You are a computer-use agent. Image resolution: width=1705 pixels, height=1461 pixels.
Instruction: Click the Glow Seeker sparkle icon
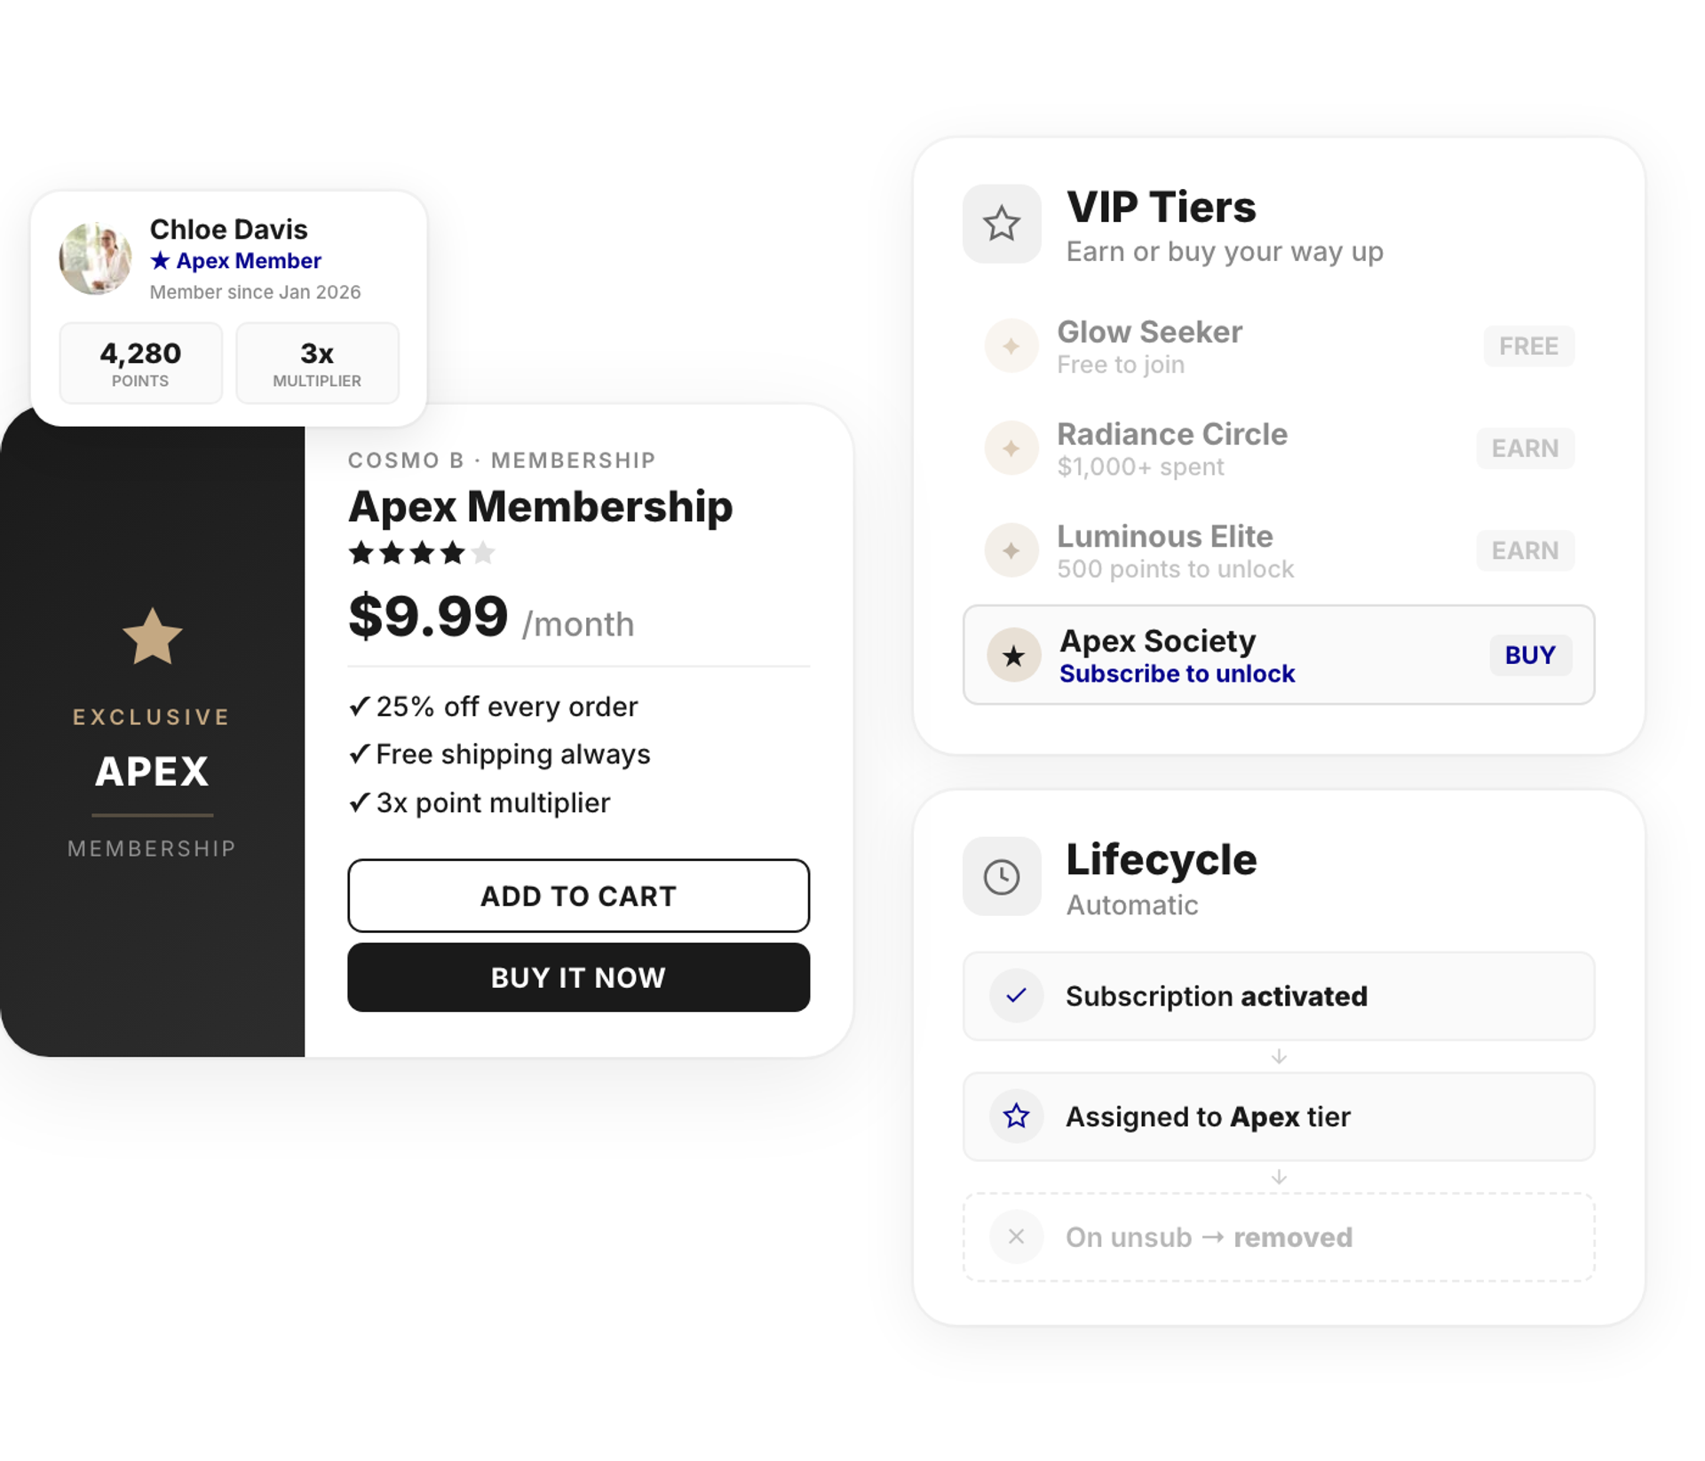(x=1011, y=345)
